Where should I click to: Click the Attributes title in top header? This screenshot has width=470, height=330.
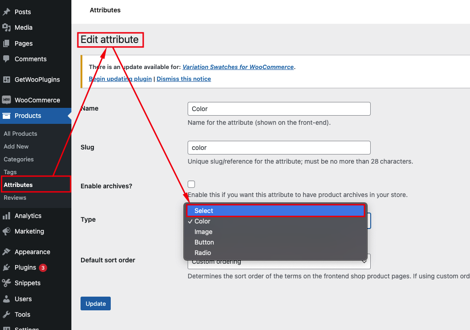(105, 10)
